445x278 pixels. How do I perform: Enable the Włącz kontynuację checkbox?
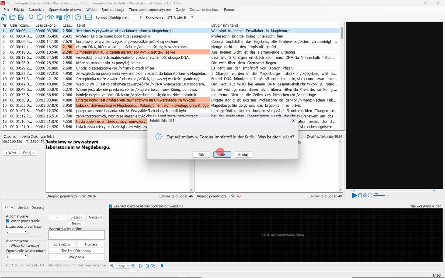point(8,245)
